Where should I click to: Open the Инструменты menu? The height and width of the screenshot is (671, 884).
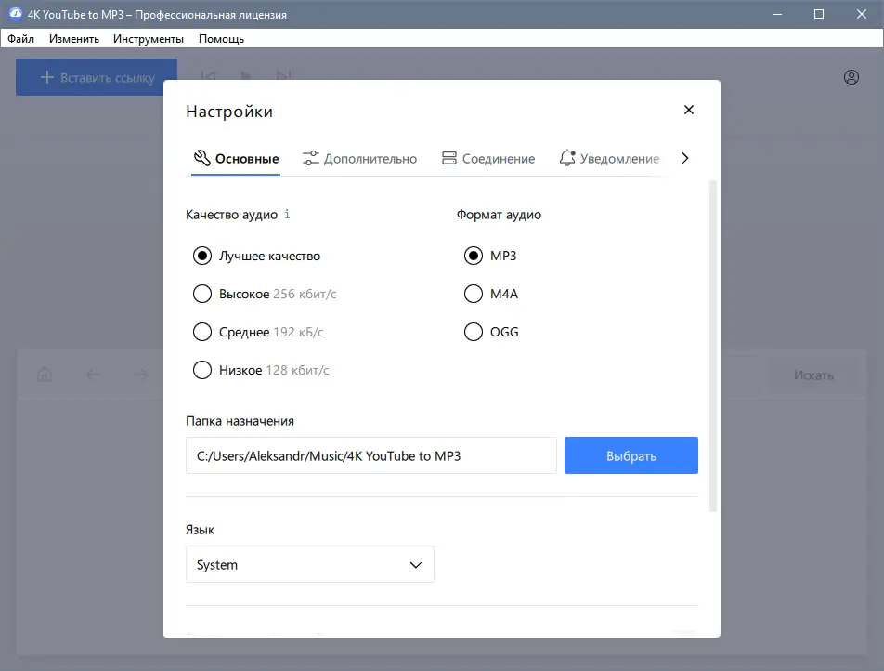tap(149, 39)
